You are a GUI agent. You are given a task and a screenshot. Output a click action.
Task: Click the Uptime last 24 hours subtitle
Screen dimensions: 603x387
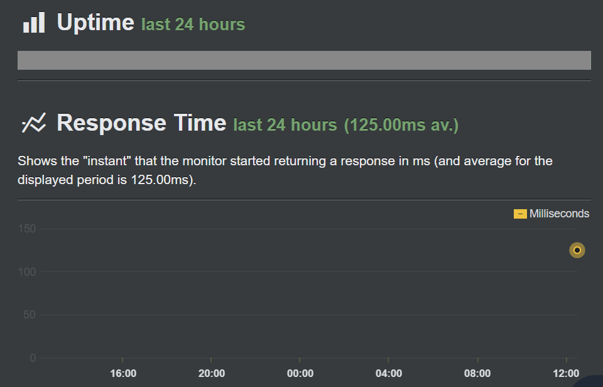(x=193, y=25)
